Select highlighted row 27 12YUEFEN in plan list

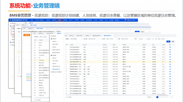(x=41, y=60)
